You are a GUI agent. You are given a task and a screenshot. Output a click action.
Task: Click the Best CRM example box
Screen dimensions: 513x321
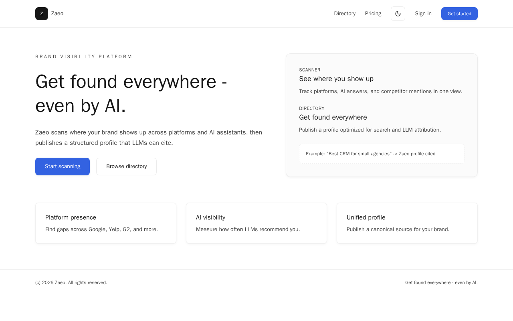click(x=382, y=154)
